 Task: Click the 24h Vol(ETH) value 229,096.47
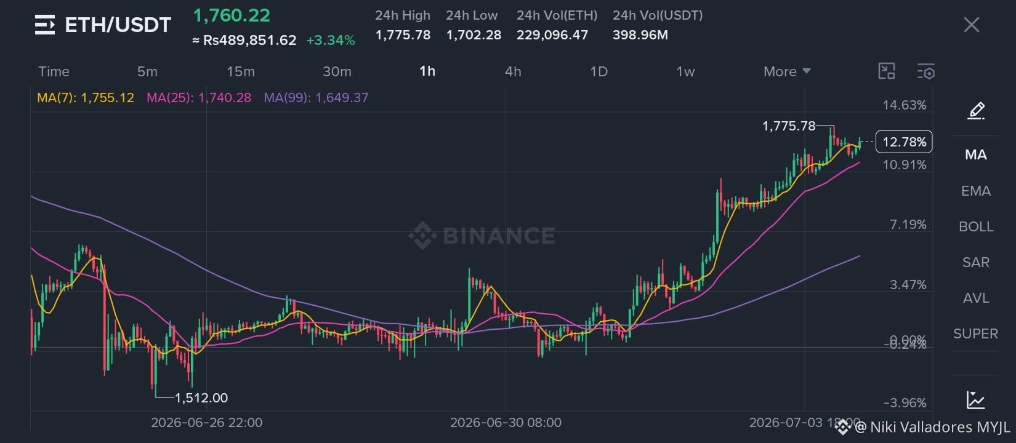[x=552, y=35]
